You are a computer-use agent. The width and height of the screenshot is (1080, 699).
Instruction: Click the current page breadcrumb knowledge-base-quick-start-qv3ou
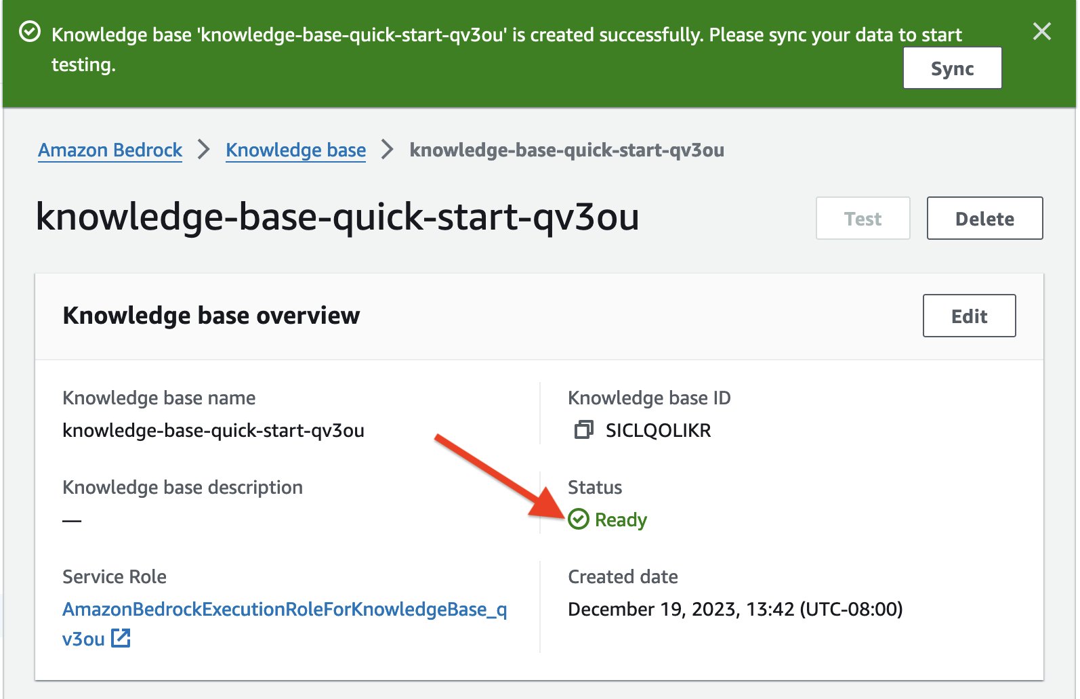567,150
